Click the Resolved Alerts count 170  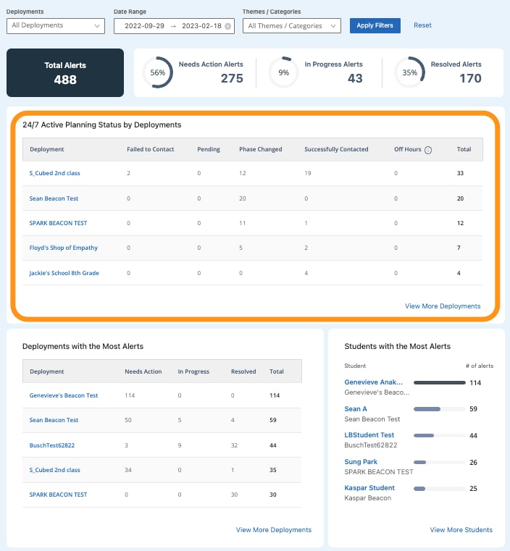coord(471,78)
